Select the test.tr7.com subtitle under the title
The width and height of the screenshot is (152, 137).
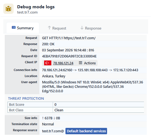(x=27, y=12)
